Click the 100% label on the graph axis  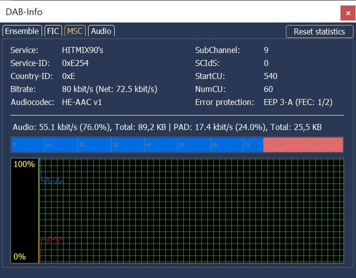pyautogui.click(x=24, y=164)
